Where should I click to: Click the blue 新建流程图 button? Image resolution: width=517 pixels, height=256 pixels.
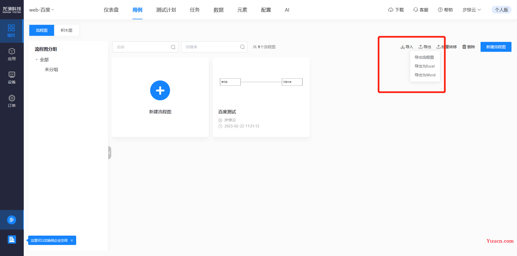(496, 47)
